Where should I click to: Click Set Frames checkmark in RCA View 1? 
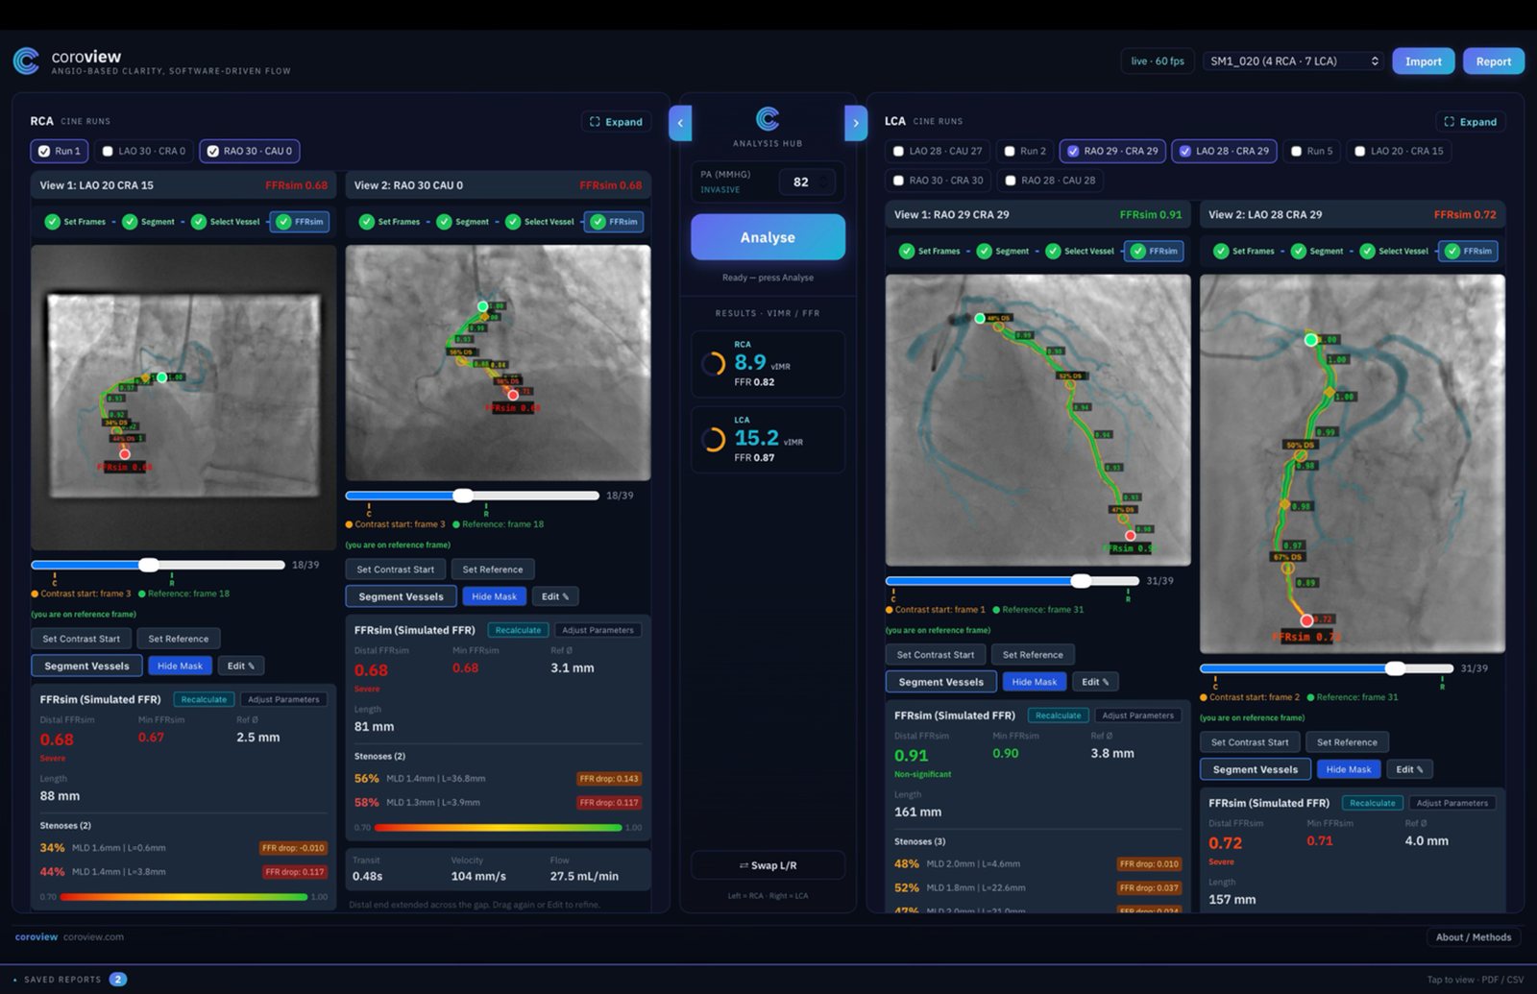click(52, 222)
